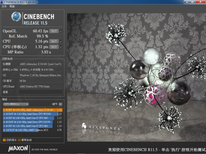Image resolution: width=206 pixels, height=154 pixels.
Task: Click the application icon in title bar
Action: (2, 2)
